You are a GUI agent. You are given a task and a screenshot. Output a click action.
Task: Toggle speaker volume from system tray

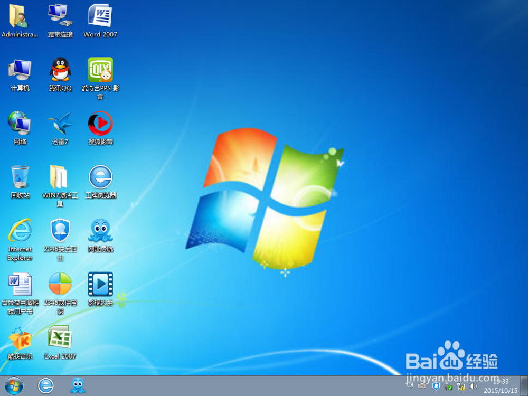pos(474,386)
